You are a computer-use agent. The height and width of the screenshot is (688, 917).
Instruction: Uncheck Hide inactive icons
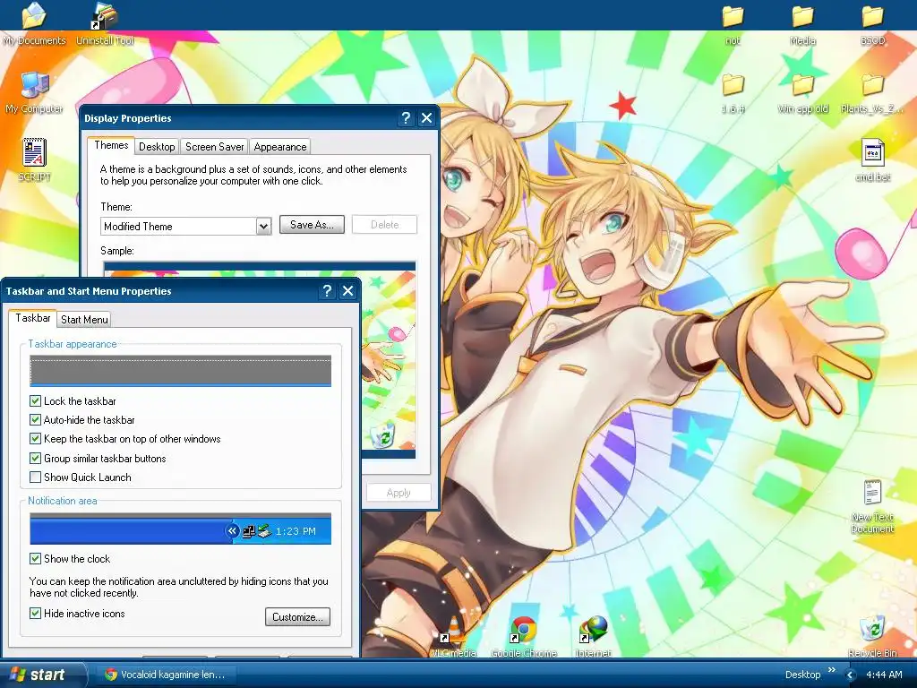35,613
